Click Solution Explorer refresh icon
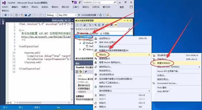 tap(99, 25)
